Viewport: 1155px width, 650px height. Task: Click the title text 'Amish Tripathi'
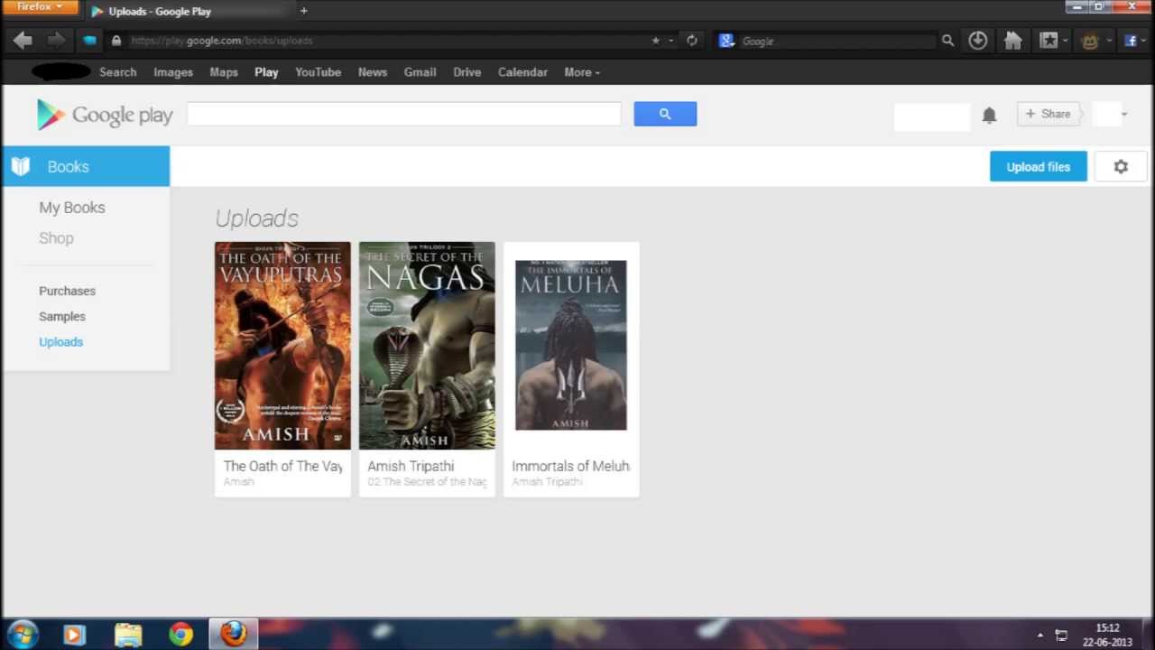pyautogui.click(x=411, y=466)
